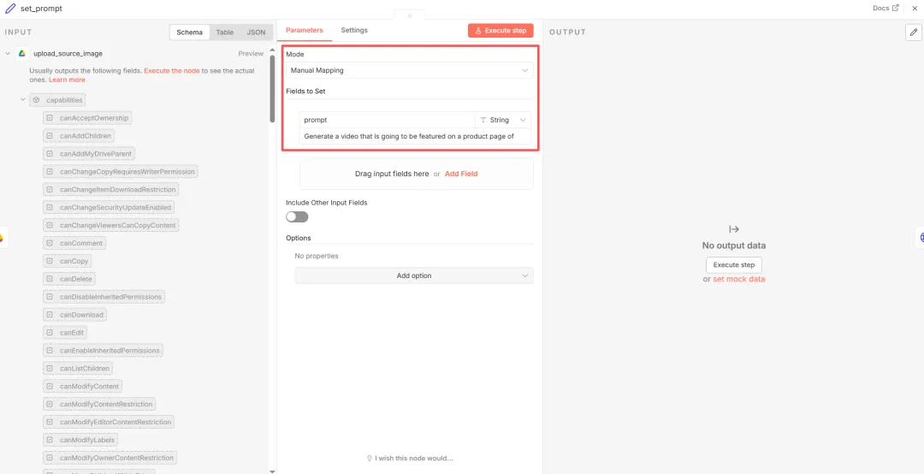
Task: Click the lightbulb icon beside I wish
Action: (x=370, y=458)
